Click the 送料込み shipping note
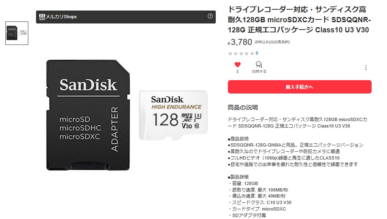This screenshot has height=219, width=387. tap(272, 42)
